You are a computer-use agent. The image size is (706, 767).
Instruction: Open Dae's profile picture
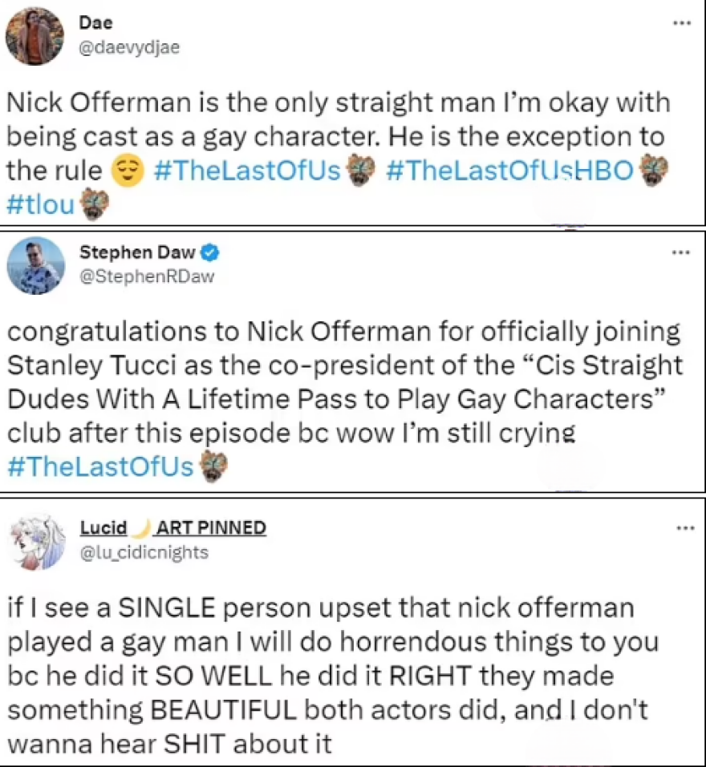pos(34,36)
